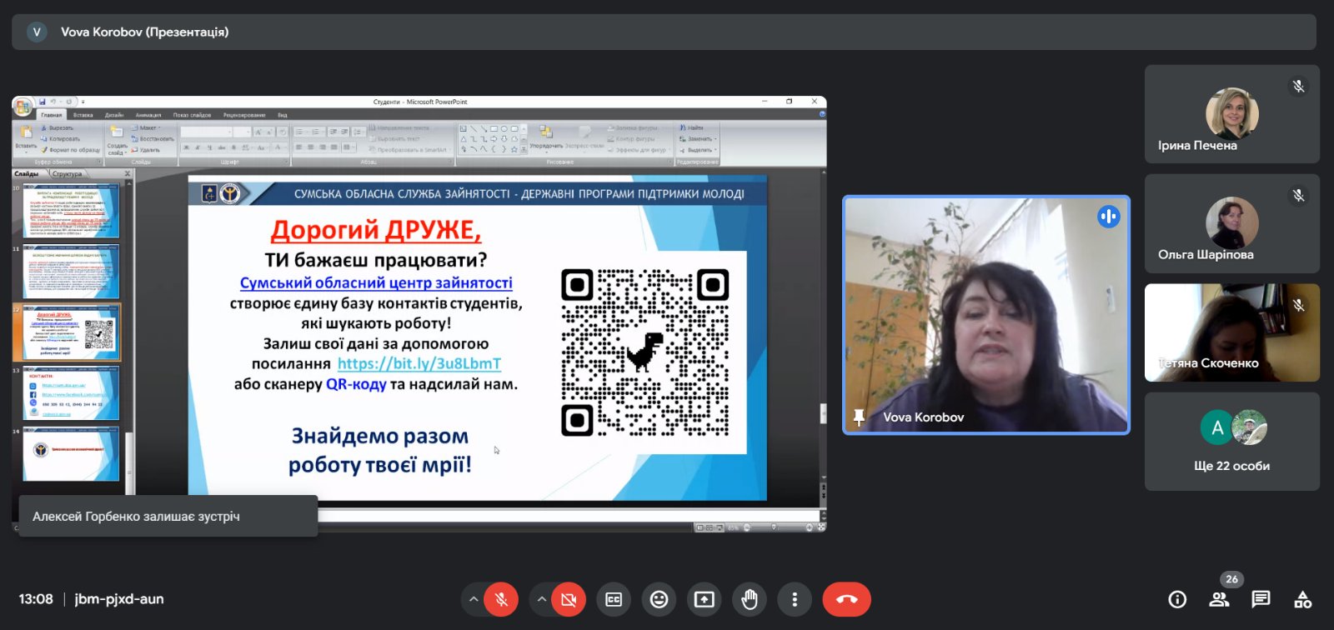This screenshot has height=630, width=1334.
Task: Open the Главная ribbon tab
Action: pos(52,115)
